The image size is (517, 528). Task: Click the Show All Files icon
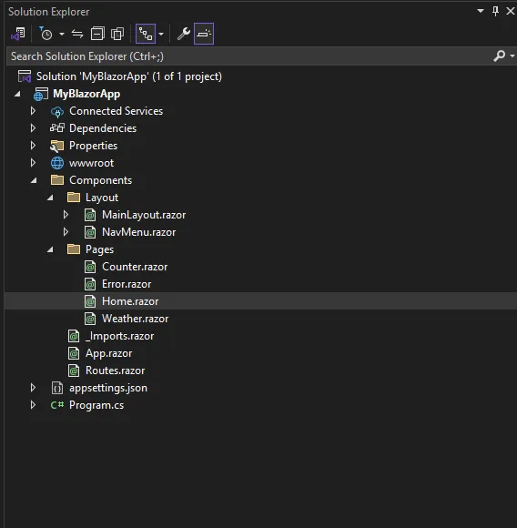(117, 34)
